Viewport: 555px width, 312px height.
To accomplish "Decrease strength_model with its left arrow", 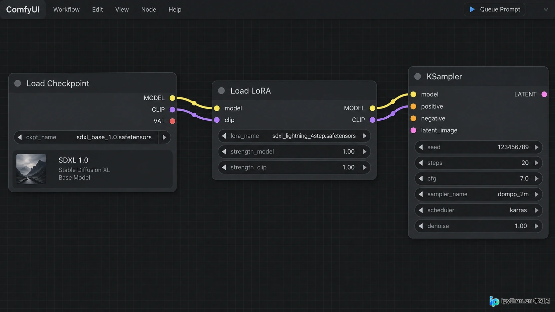I will click(224, 152).
